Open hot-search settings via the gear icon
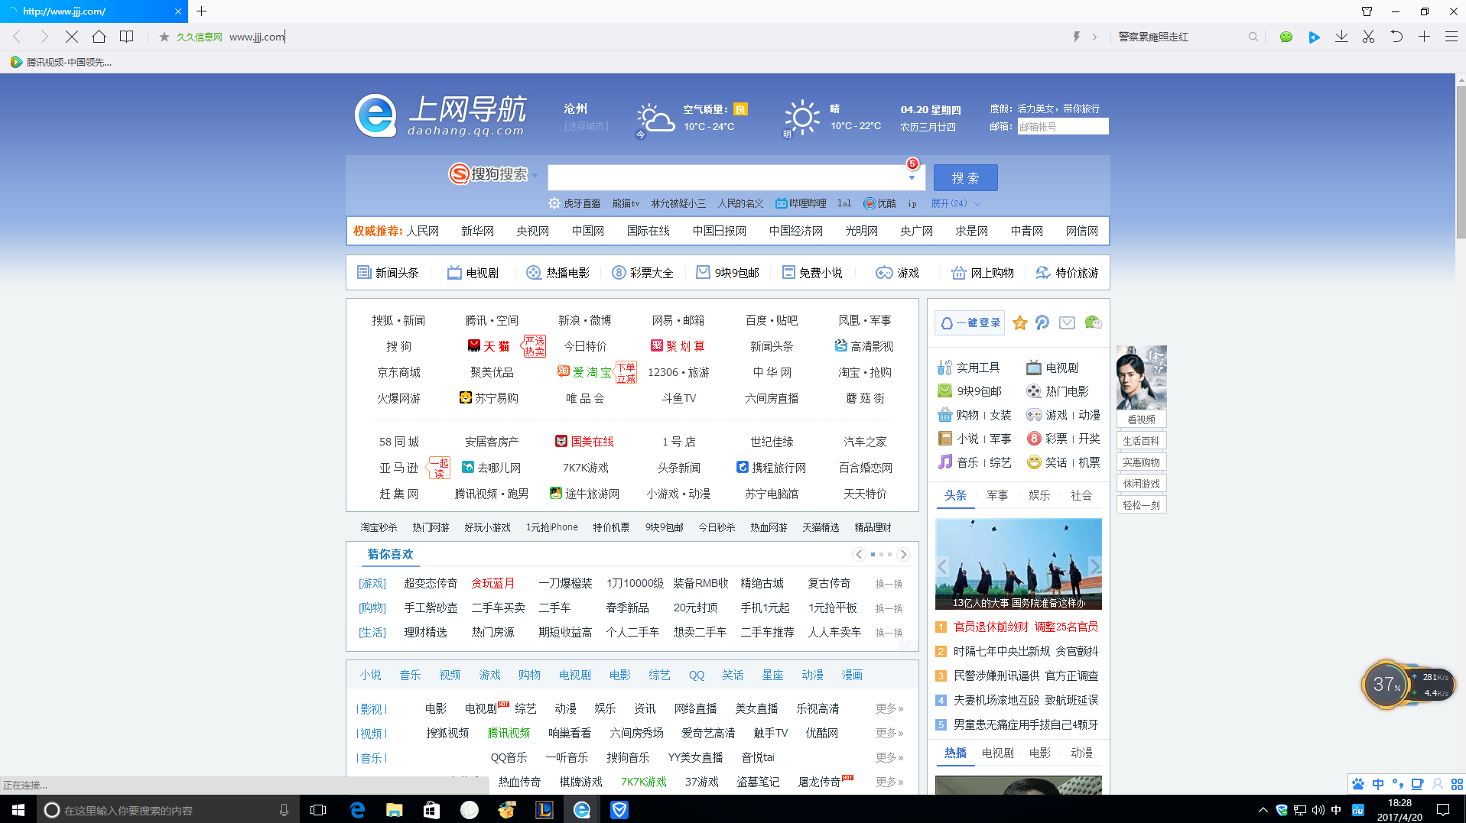1466x823 pixels. [554, 203]
